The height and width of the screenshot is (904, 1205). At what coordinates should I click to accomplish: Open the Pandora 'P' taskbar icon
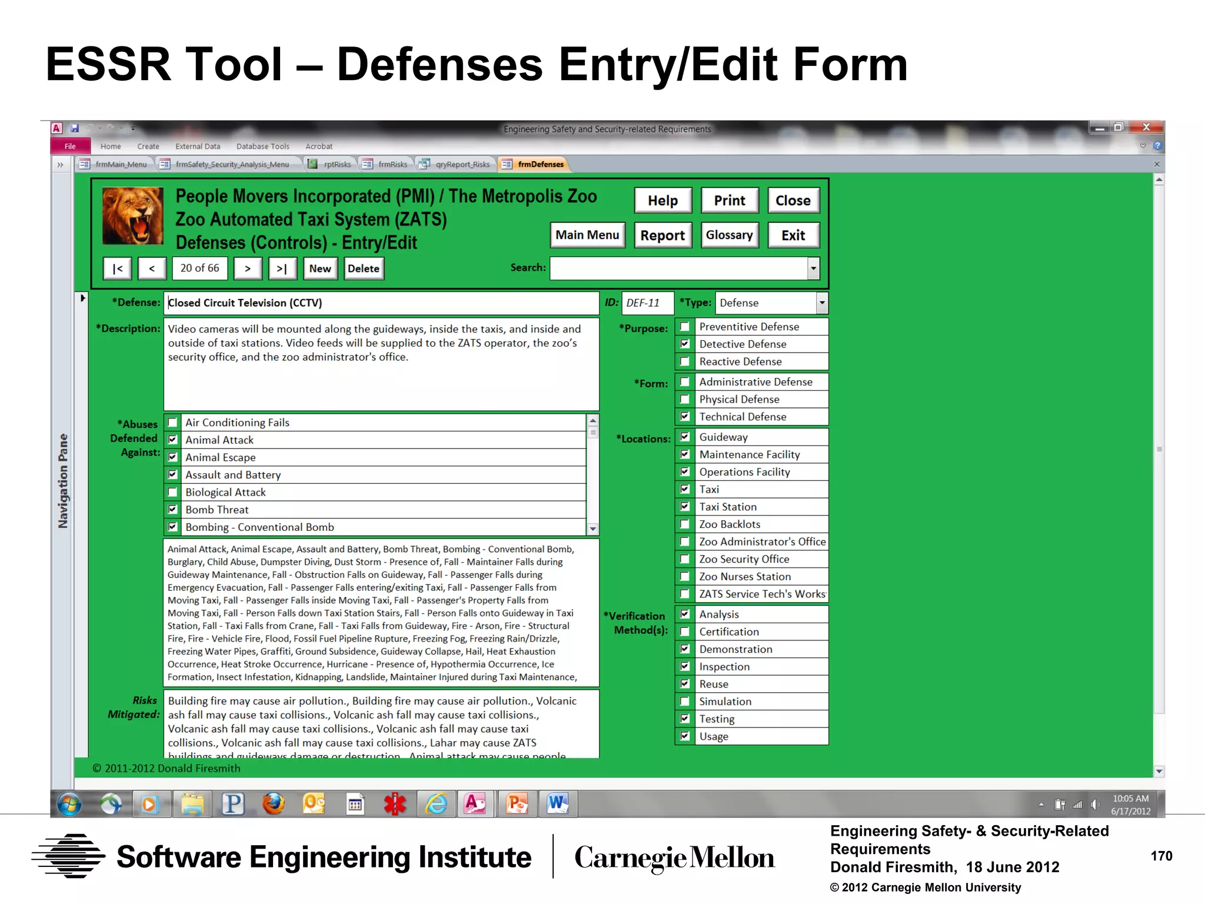[x=233, y=804]
